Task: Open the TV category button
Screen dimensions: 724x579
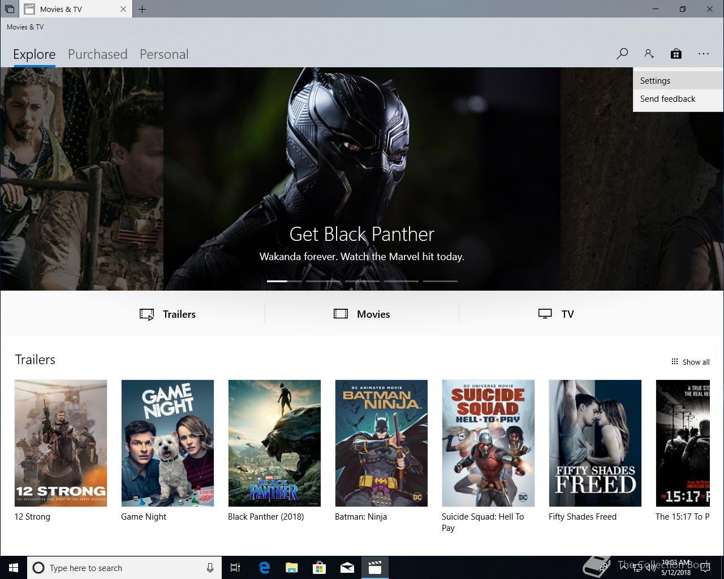Action: tap(556, 314)
